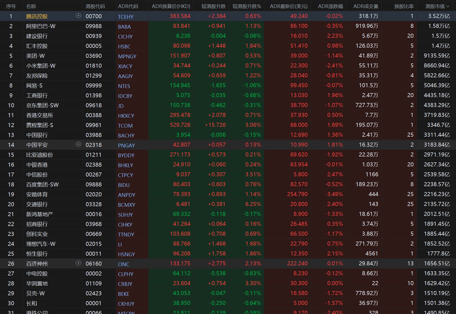This screenshot has height=314, width=456.
Task: Select the 安踏体育 row name
Action: pyautogui.click(x=37, y=194)
